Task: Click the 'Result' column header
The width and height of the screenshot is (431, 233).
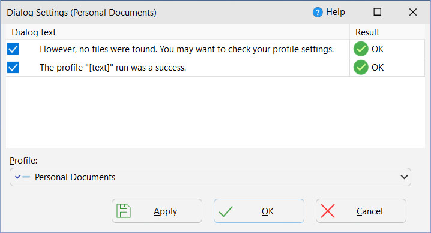Action: [387, 32]
